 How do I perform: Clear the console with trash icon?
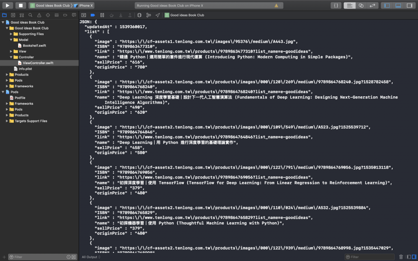(x=401, y=257)
